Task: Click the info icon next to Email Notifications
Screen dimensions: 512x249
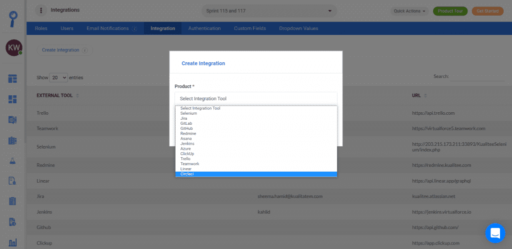Action: pos(134,28)
